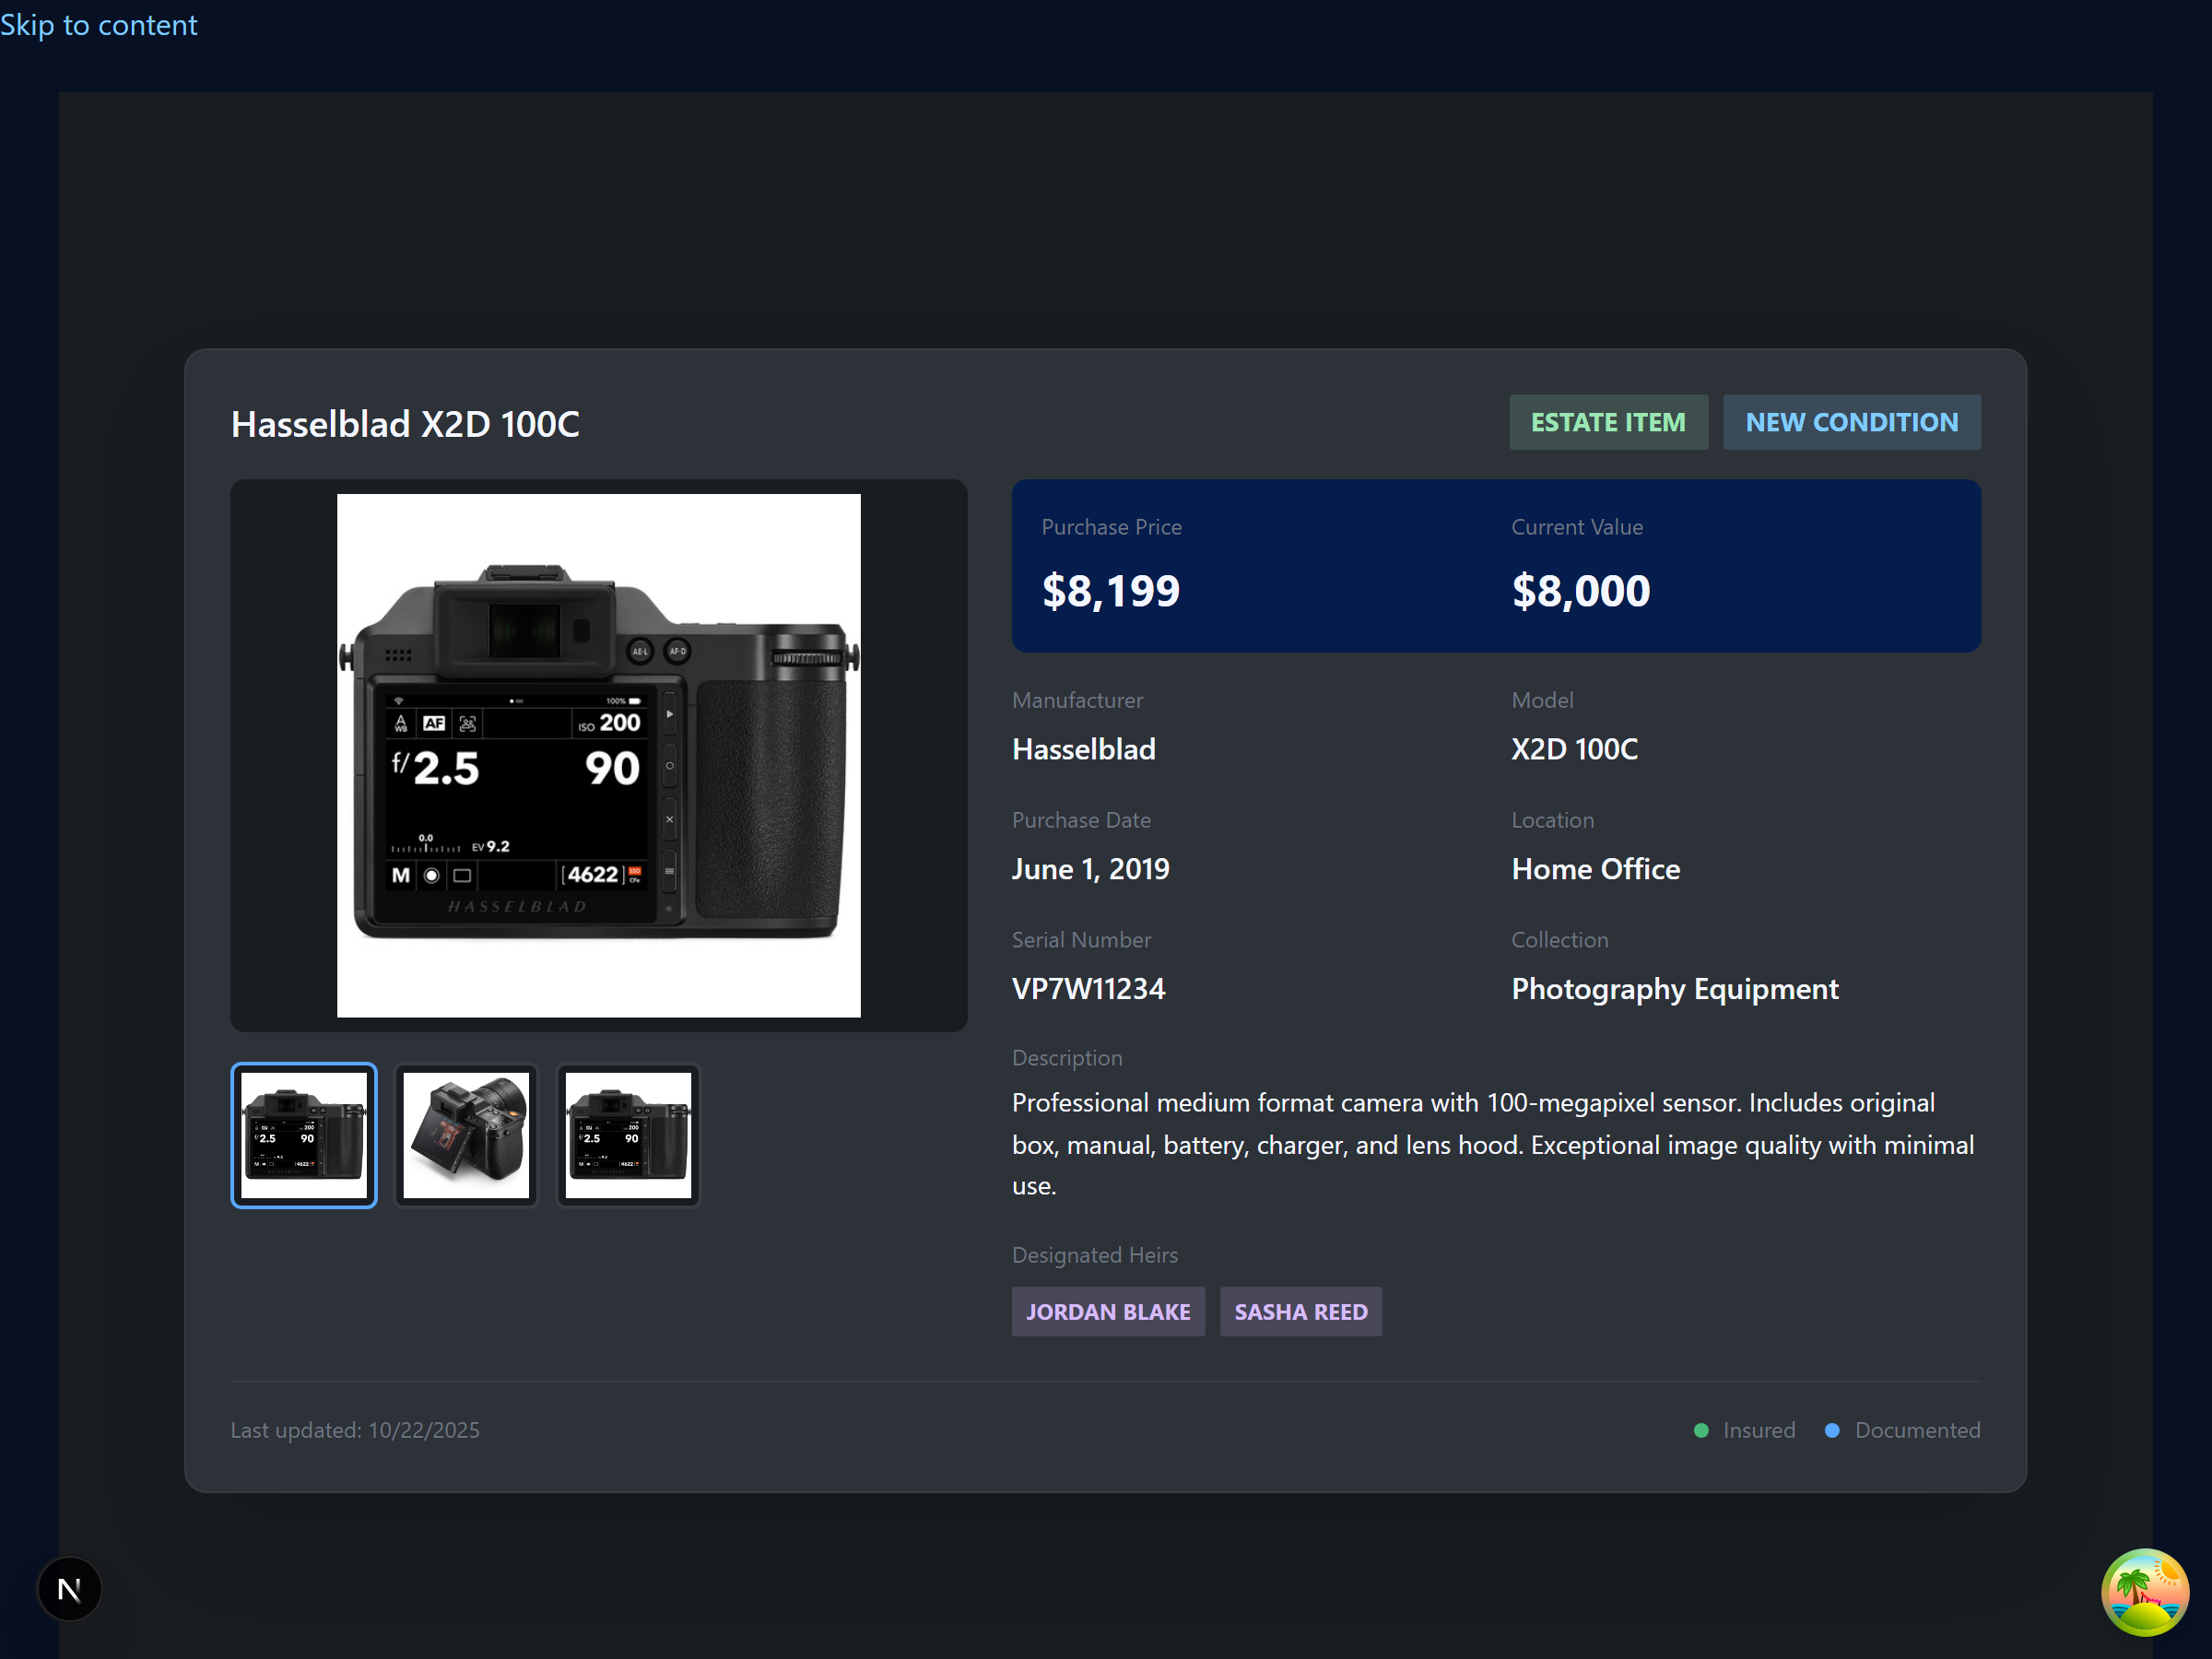This screenshot has height=1659, width=2212.
Task: Select the third camera thumbnail
Action: click(x=627, y=1135)
